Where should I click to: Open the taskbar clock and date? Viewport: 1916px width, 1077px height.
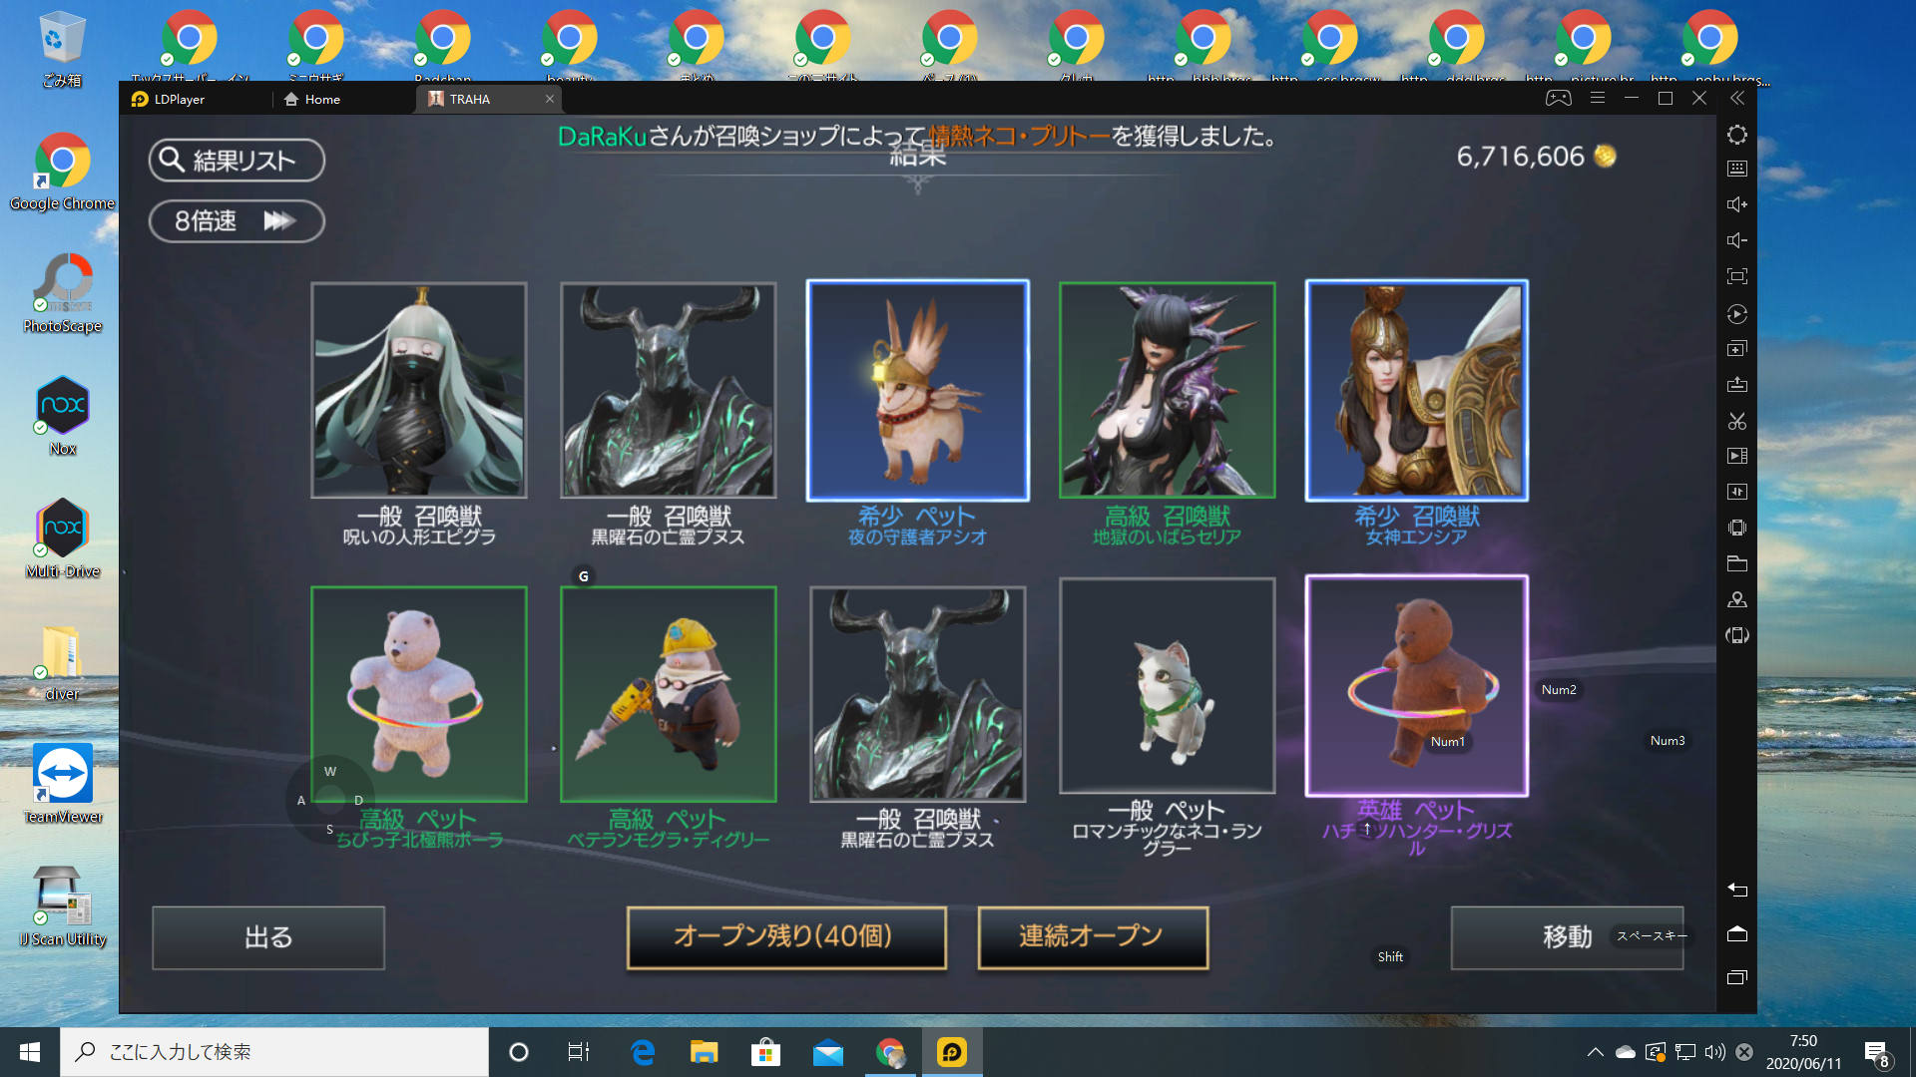click(x=1803, y=1052)
